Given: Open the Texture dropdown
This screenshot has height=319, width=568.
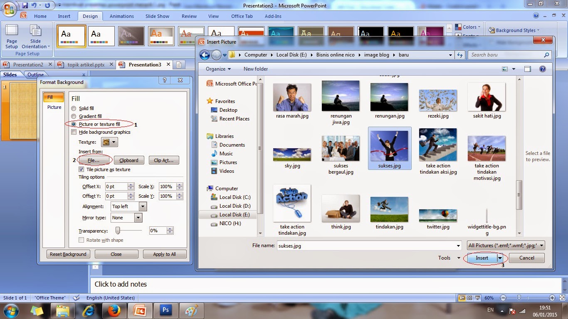Looking at the screenshot, I should tap(110, 142).
